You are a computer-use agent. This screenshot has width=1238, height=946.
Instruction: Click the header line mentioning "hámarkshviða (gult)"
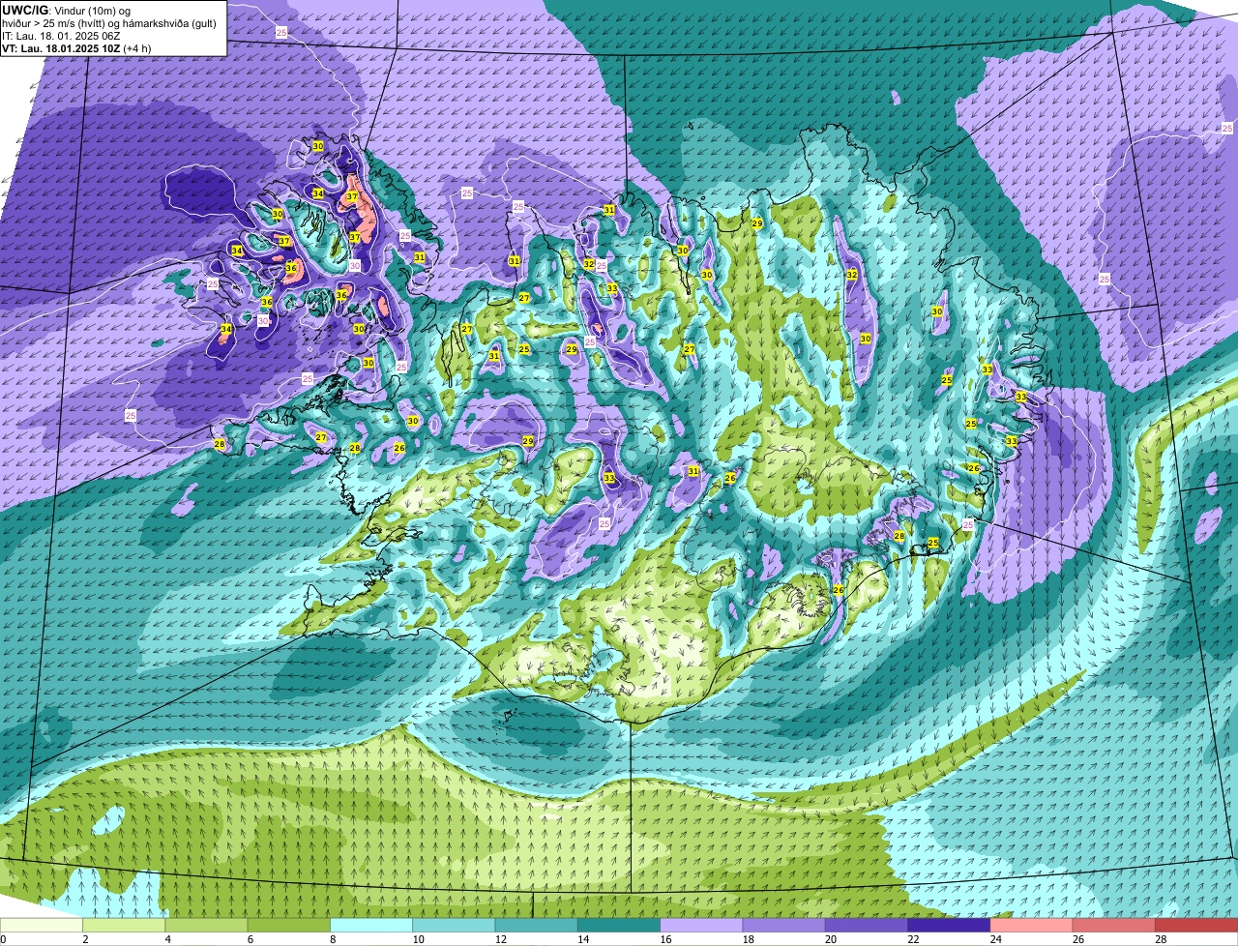[109, 23]
